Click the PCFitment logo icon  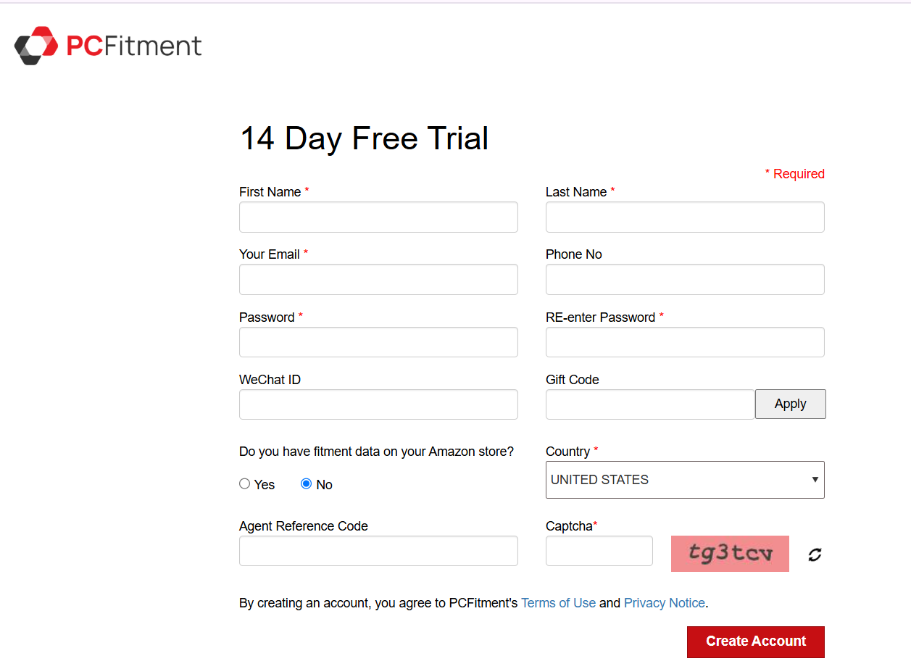coord(36,46)
